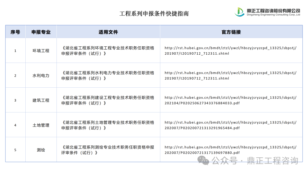Click the 申报专业 column header
This screenshot has width=308, height=173.
41,32
